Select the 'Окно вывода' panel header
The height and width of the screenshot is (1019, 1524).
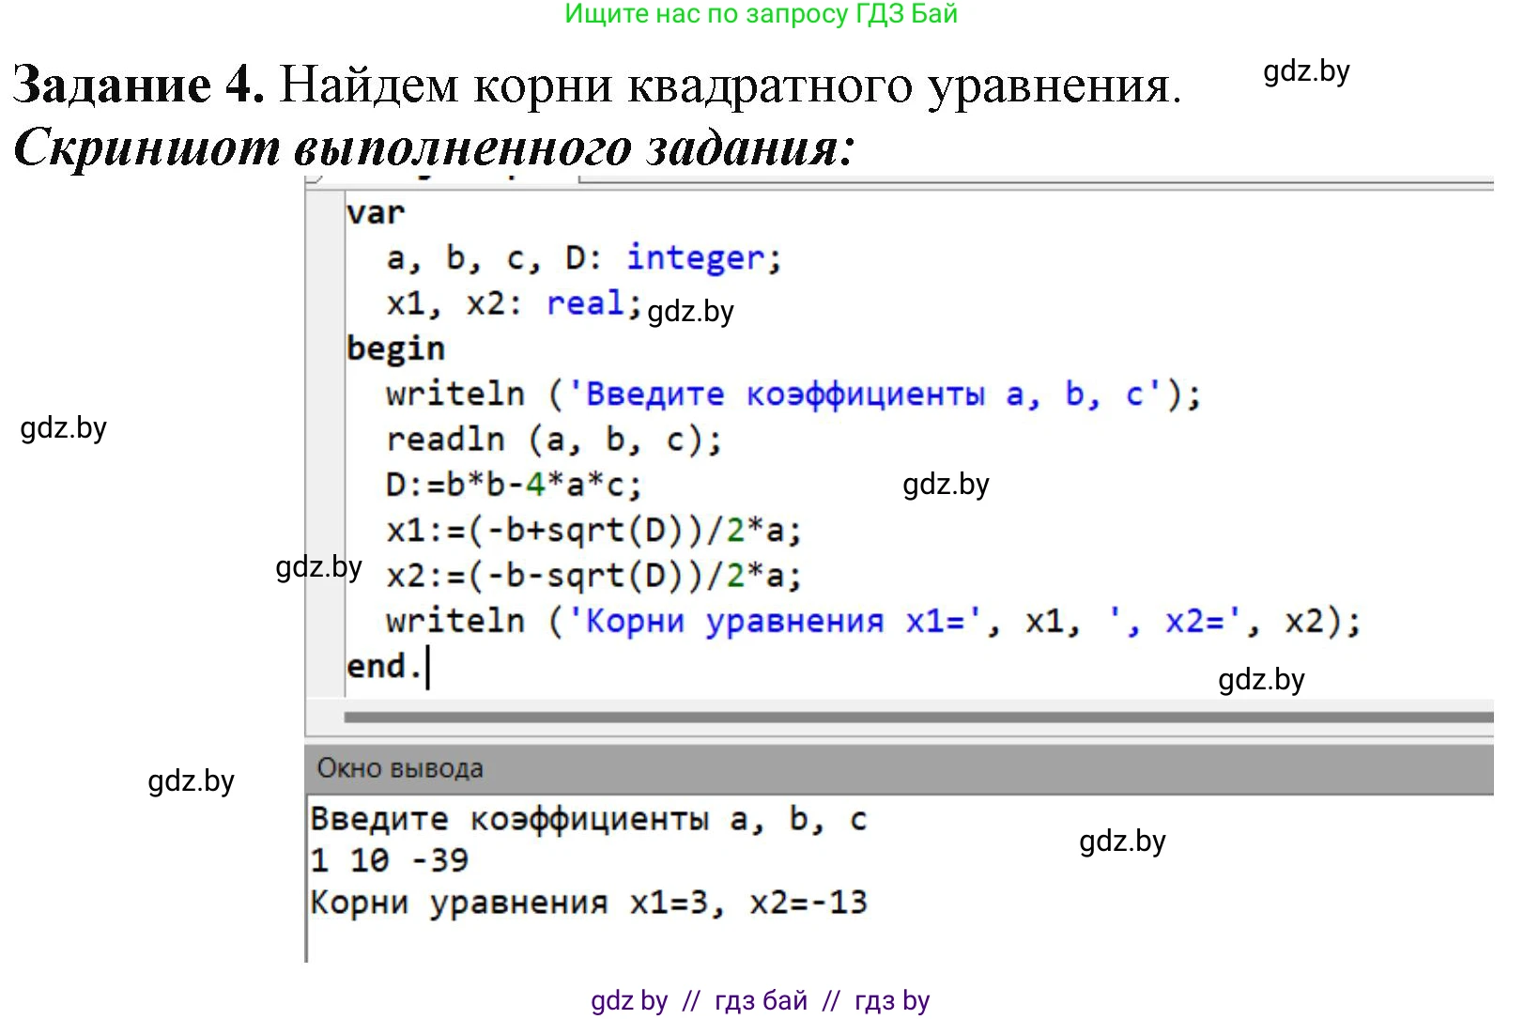(x=400, y=768)
